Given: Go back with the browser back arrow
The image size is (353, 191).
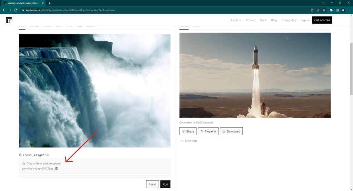Looking at the screenshot, I should point(4,10).
